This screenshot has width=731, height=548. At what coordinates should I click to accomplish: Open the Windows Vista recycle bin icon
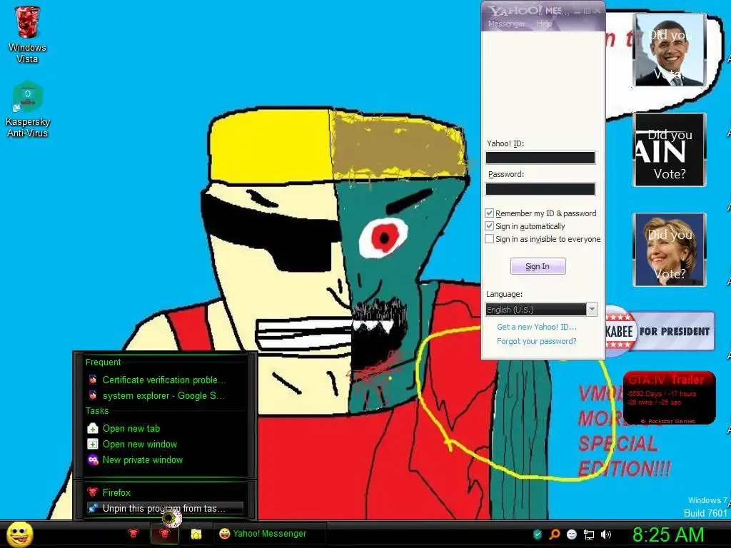point(27,34)
